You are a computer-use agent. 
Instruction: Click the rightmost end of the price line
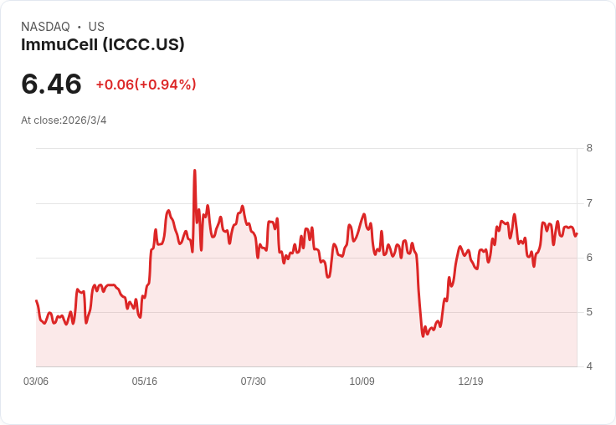tap(577, 233)
